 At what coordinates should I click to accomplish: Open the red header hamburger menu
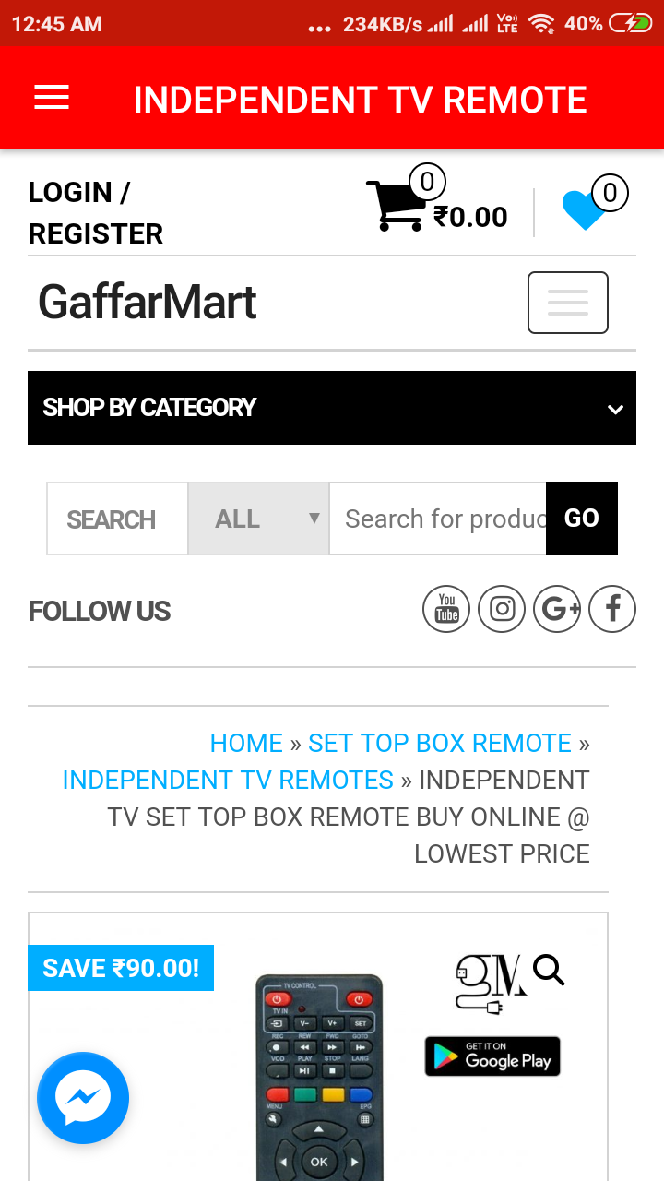pos(52,98)
